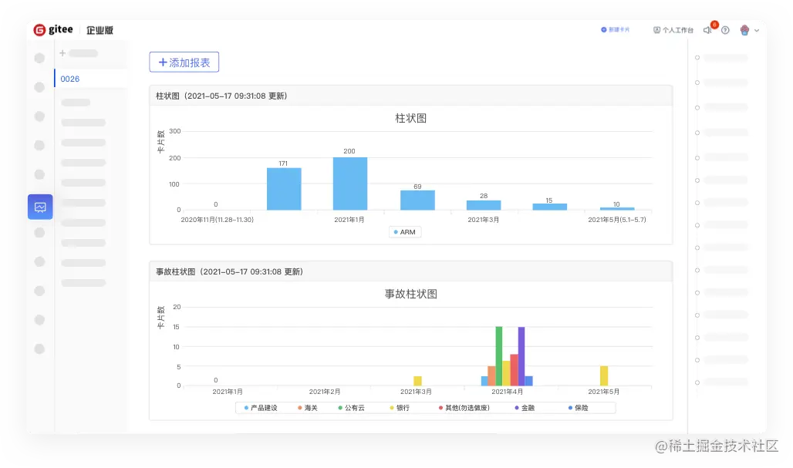Toggle the 银行 legend series
The image size is (793, 468).
coord(400,408)
